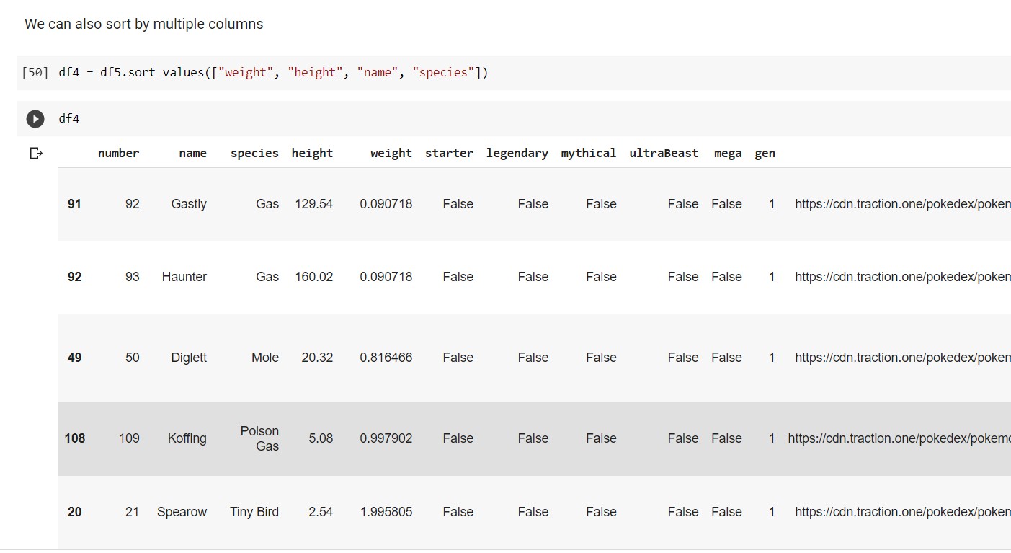This screenshot has height=553, width=1011.
Task: Run the df4 cell with the play button
Action: pyautogui.click(x=35, y=119)
